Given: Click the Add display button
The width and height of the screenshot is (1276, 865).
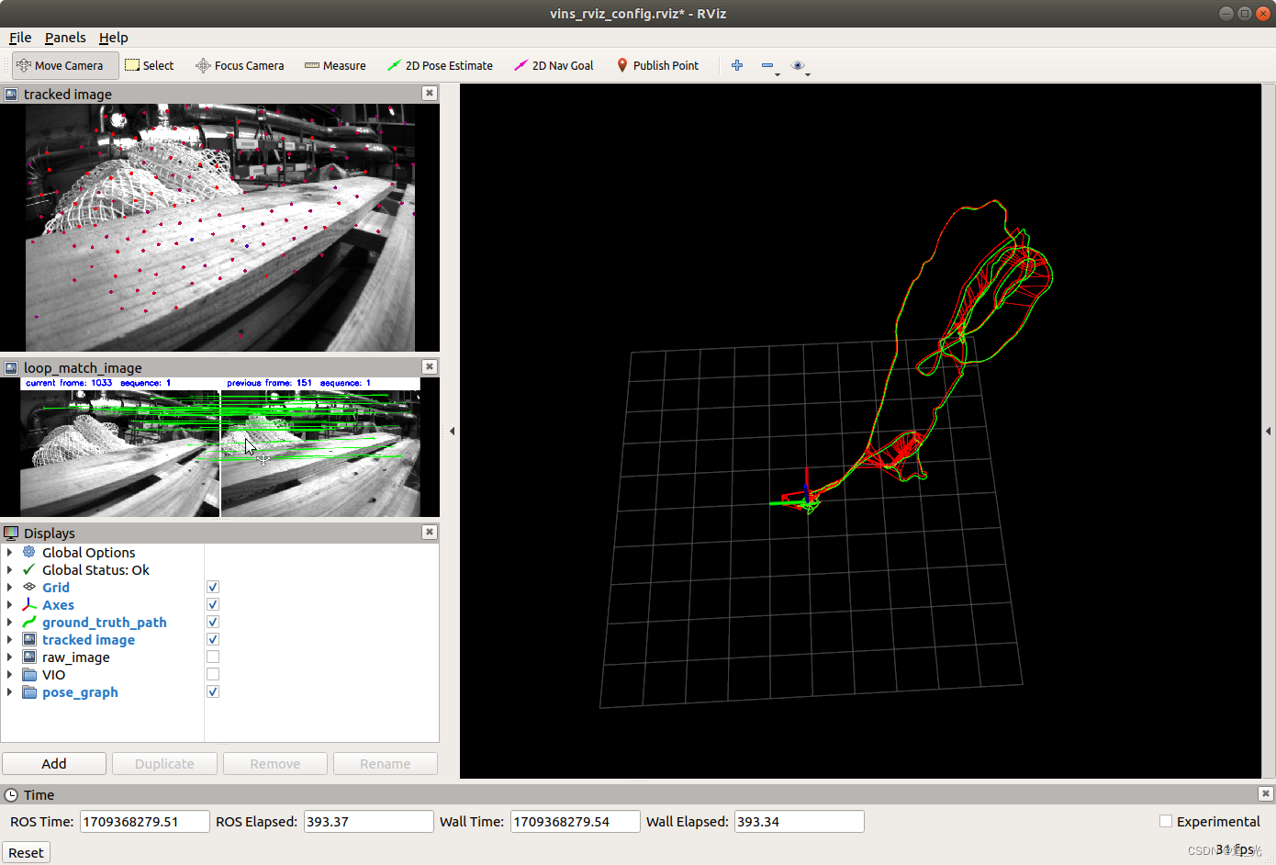Looking at the screenshot, I should [54, 763].
